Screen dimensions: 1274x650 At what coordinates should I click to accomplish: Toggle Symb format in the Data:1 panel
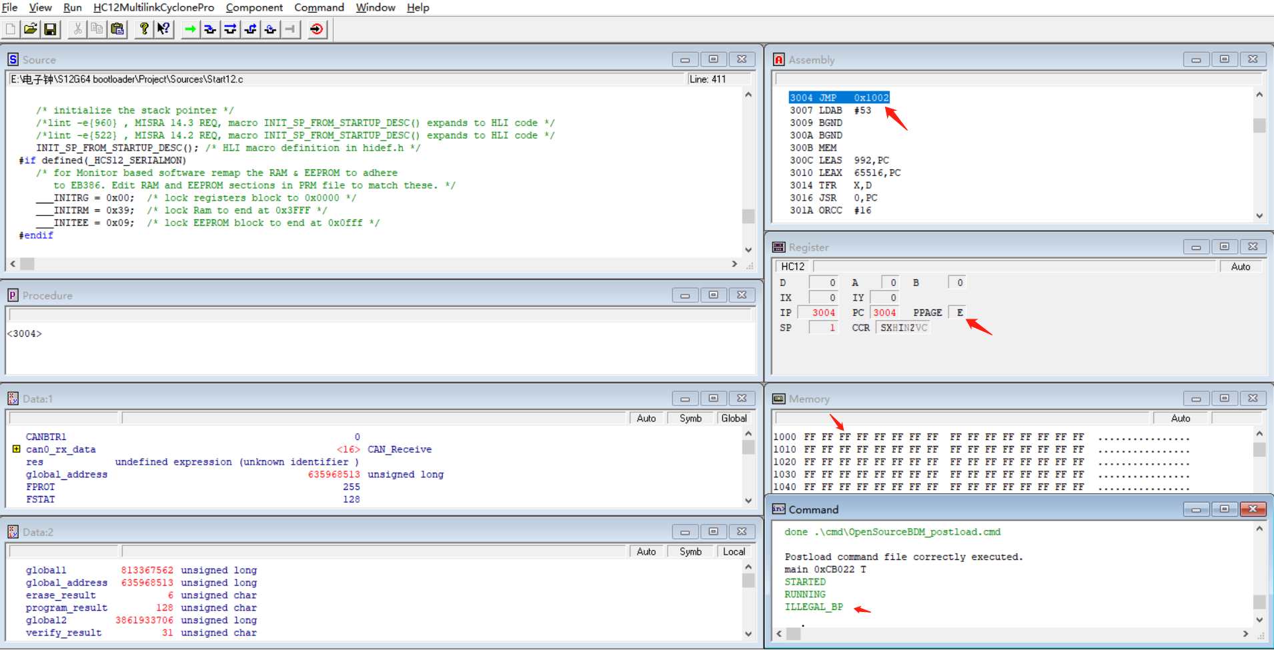690,418
